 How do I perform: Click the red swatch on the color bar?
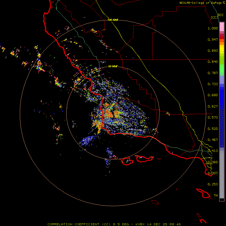222,38
